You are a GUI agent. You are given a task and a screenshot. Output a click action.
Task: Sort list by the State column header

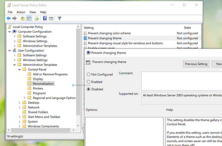point(187,28)
